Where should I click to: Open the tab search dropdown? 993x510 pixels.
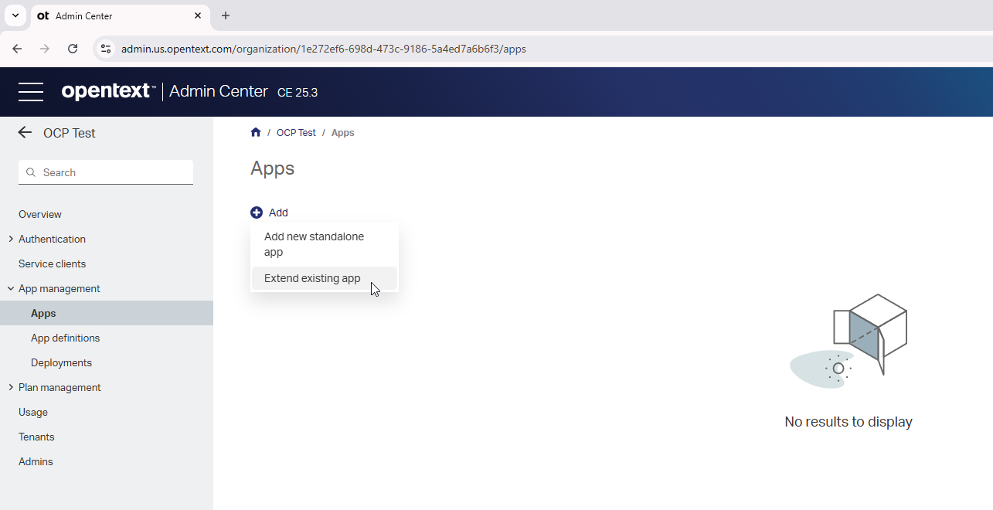[15, 15]
